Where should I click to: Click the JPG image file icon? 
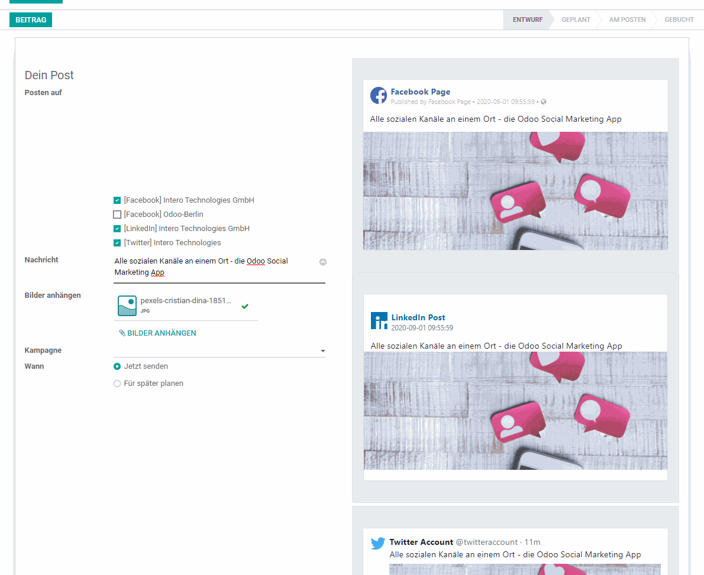(127, 306)
